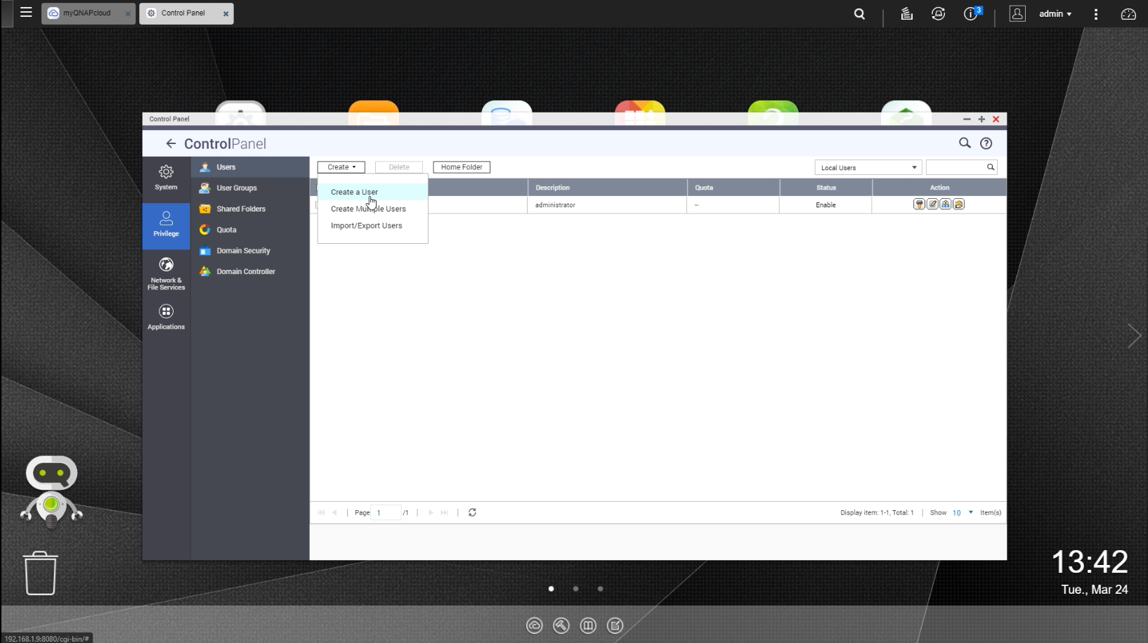This screenshot has width=1148, height=643.
Task: Open the Dashboard gauge icon
Action: click(1128, 14)
